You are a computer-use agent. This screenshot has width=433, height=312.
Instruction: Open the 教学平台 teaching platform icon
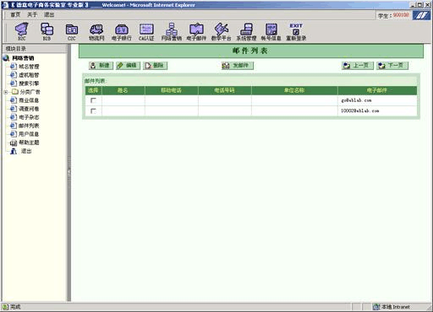(222, 31)
